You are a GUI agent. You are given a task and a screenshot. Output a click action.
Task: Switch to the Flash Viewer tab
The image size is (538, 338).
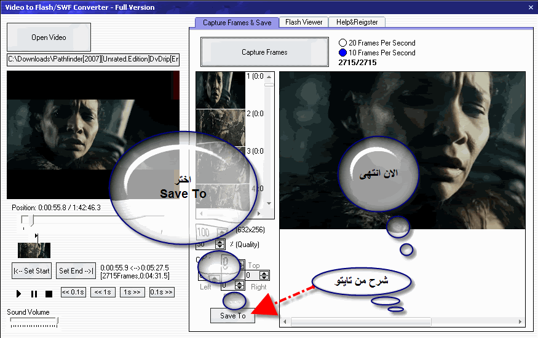pos(304,22)
